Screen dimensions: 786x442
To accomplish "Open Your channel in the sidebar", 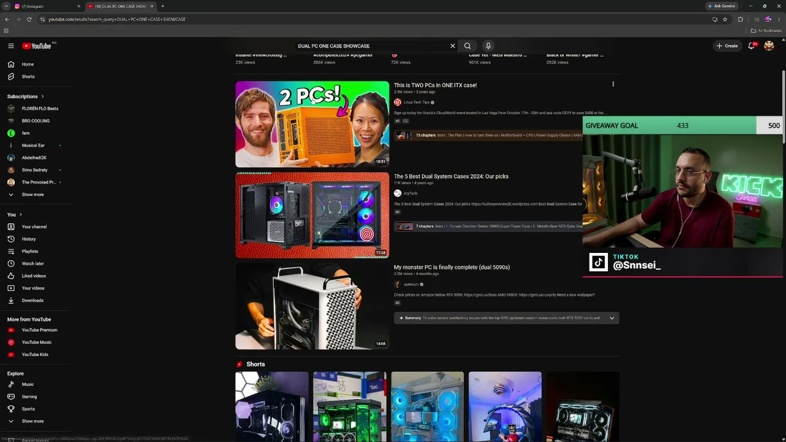I will 35,227.
